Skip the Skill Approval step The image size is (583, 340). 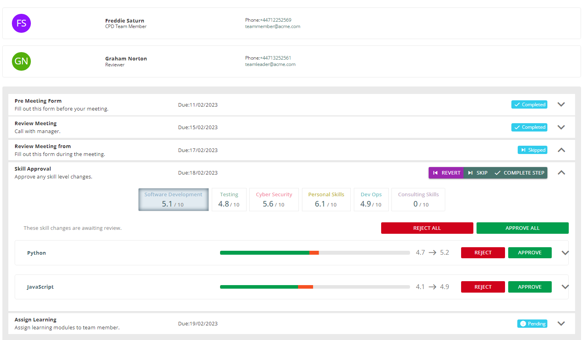pyautogui.click(x=478, y=173)
